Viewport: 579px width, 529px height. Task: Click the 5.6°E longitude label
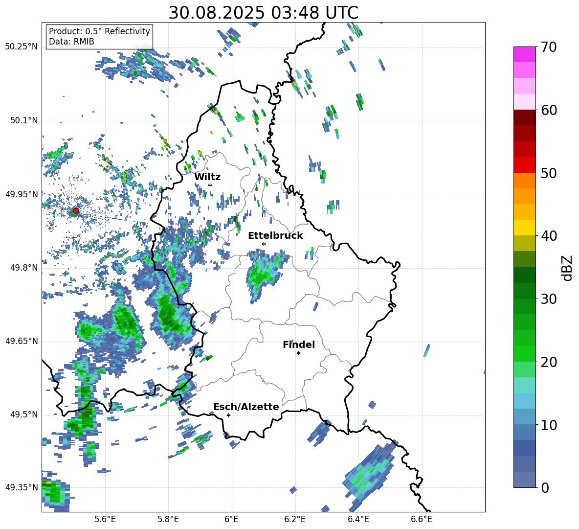point(105,519)
